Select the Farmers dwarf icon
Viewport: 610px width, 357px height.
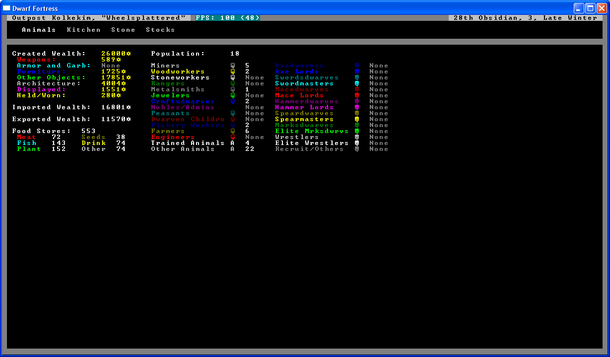coord(233,131)
